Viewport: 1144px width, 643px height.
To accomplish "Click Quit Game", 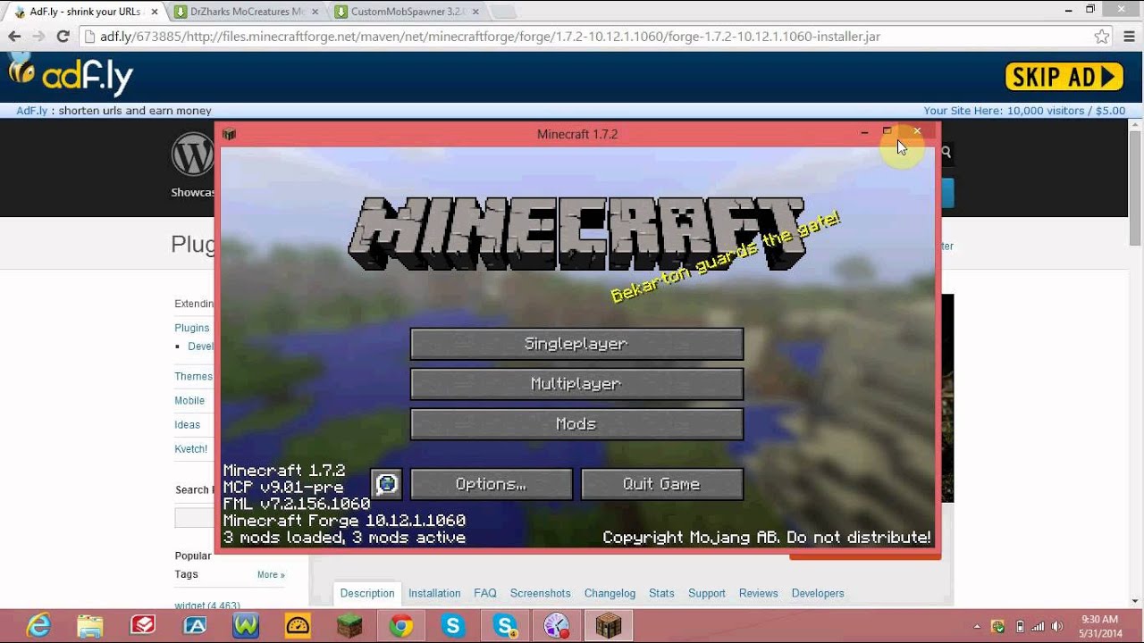I will tap(662, 484).
